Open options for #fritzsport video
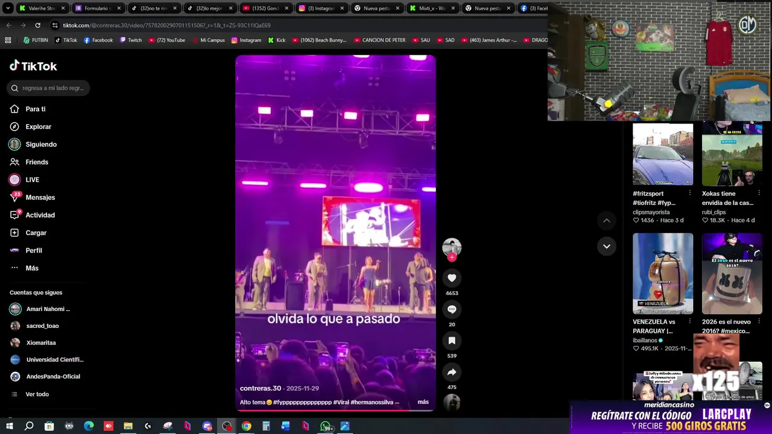The width and height of the screenshot is (772, 434). pos(690,193)
